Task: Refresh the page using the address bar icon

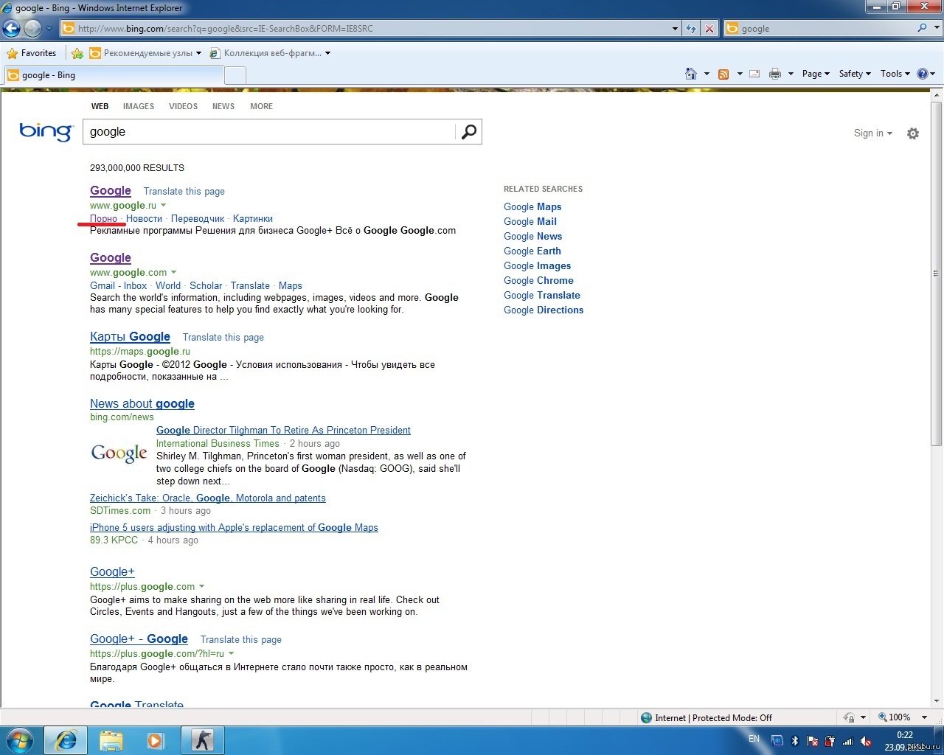Action: (x=691, y=29)
